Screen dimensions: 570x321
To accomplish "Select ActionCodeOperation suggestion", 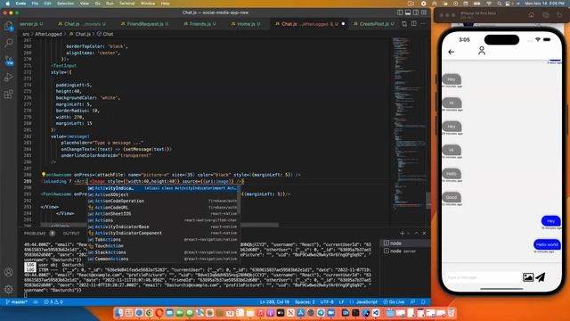I will point(163,201).
